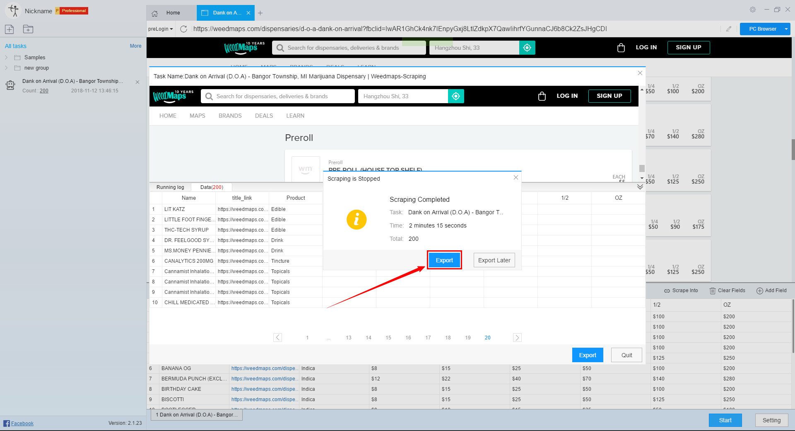The width and height of the screenshot is (795, 431).
Task: Select MAPS in the preview navigation
Action: pyautogui.click(x=198, y=116)
